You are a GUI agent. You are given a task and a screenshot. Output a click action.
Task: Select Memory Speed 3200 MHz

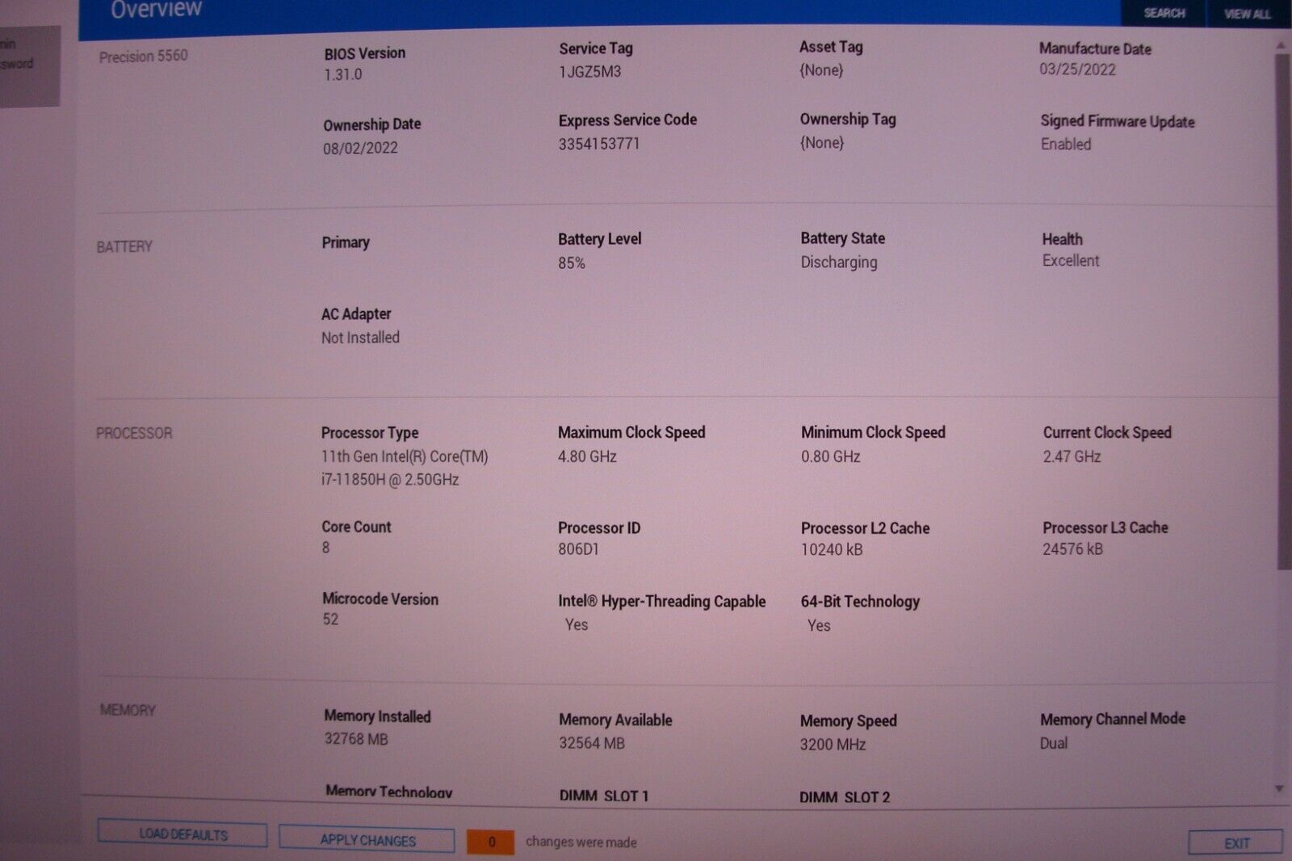tap(833, 745)
